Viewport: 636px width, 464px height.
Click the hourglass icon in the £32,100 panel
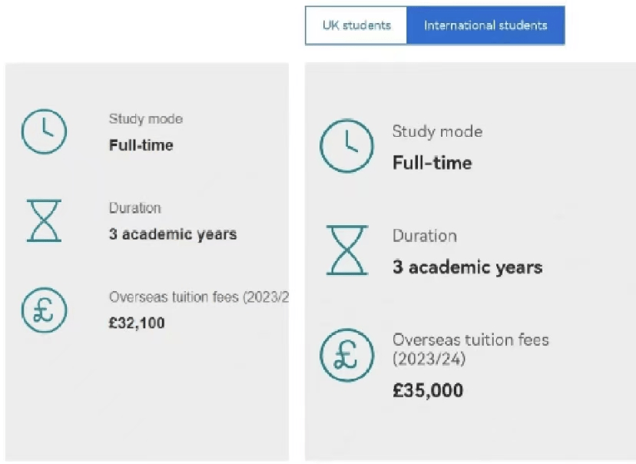tap(44, 220)
